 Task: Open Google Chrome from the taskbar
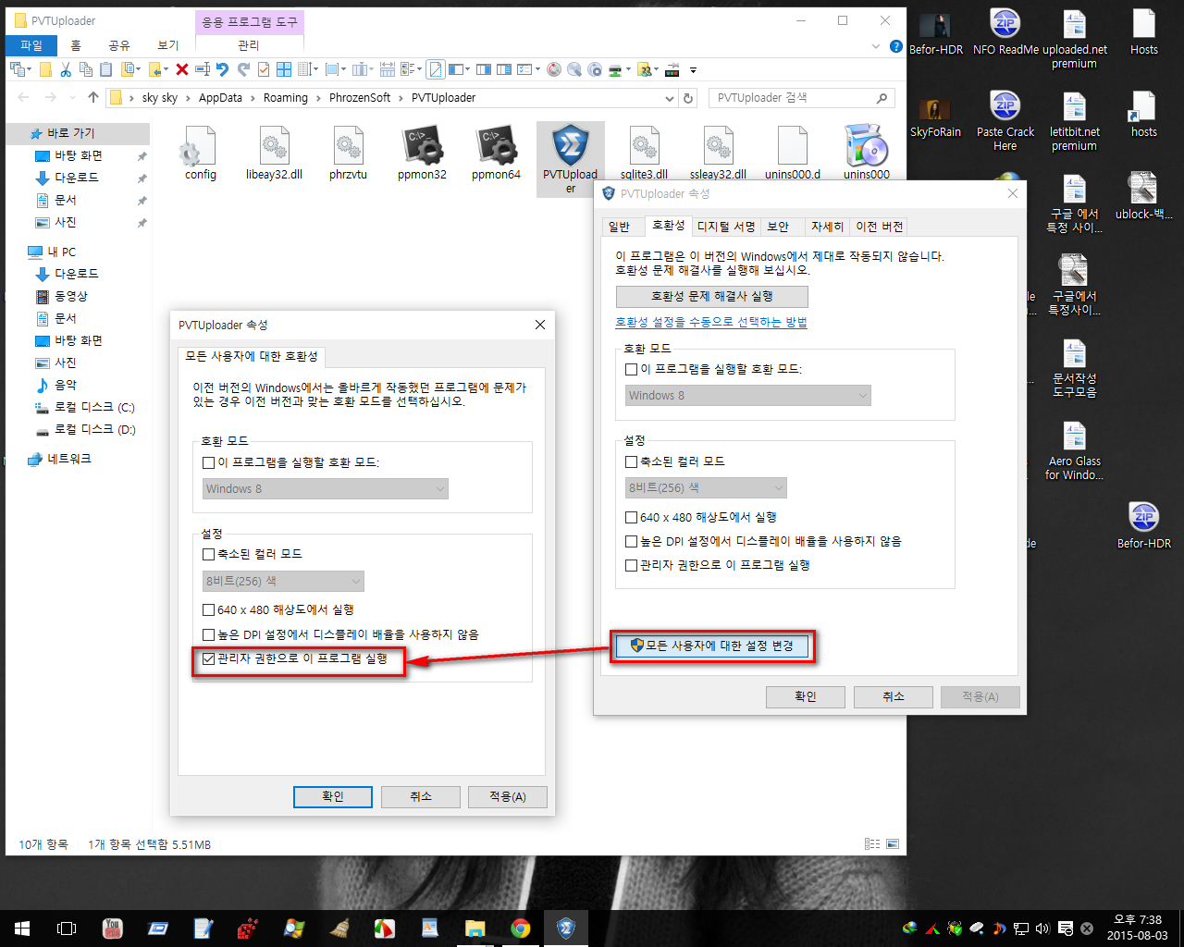click(521, 929)
